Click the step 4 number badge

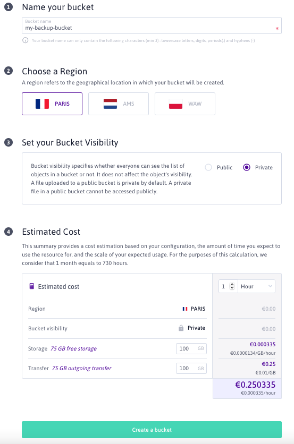click(x=9, y=232)
